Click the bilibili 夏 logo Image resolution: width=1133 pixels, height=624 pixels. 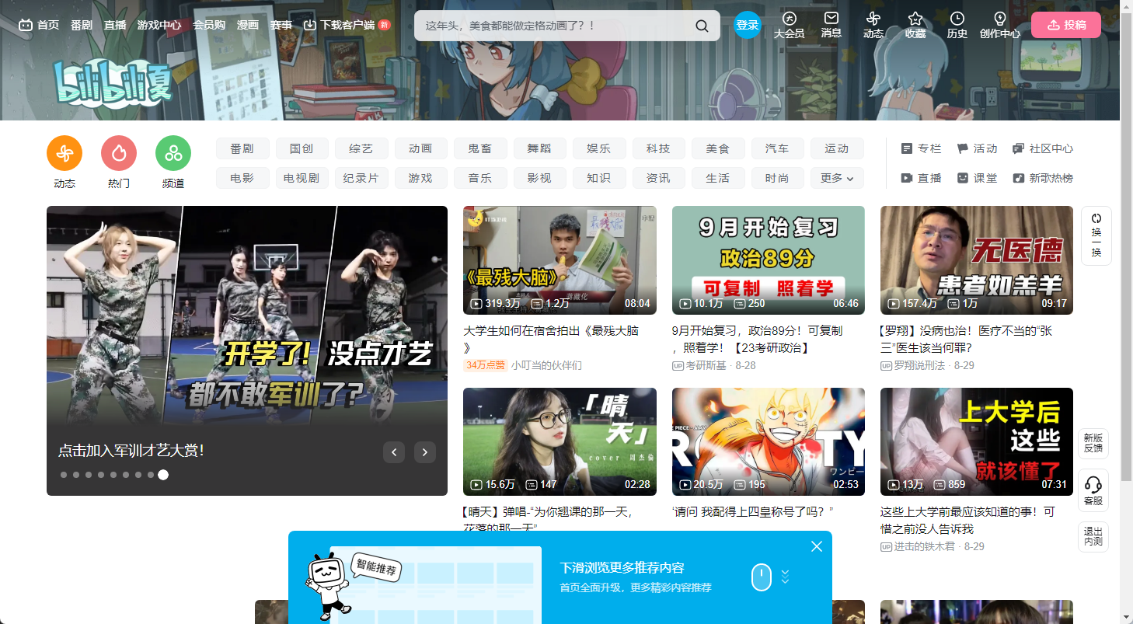(113, 82)
